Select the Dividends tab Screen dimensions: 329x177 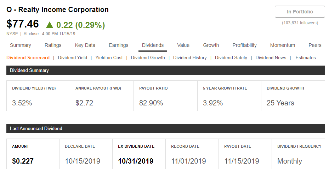[x=153, y=45]
